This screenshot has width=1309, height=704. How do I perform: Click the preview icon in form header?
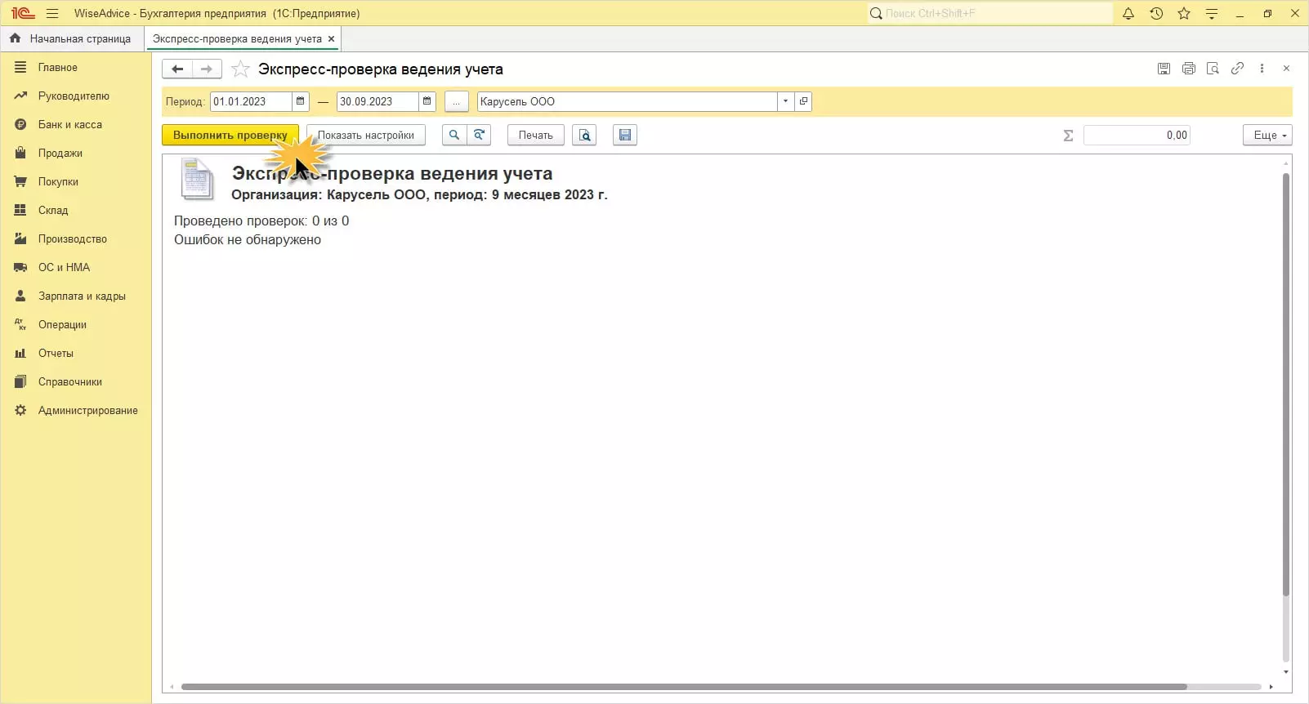click(x=1213, y=69)
